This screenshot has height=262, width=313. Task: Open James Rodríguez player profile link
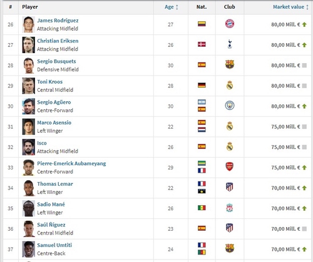coord(58,21)
